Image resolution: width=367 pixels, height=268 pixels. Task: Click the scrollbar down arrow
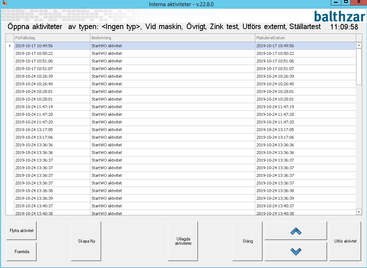point(359,212)
